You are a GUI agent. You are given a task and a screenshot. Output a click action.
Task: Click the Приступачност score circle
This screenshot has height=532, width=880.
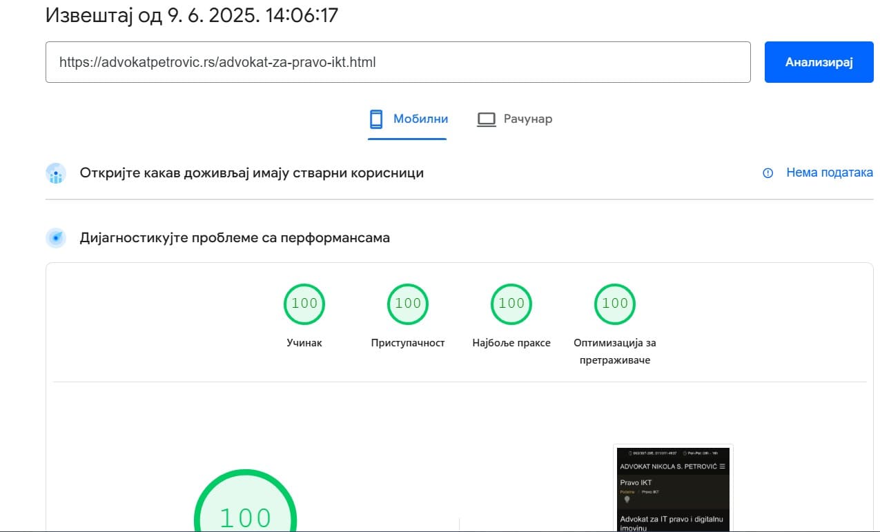pos(408,304)
